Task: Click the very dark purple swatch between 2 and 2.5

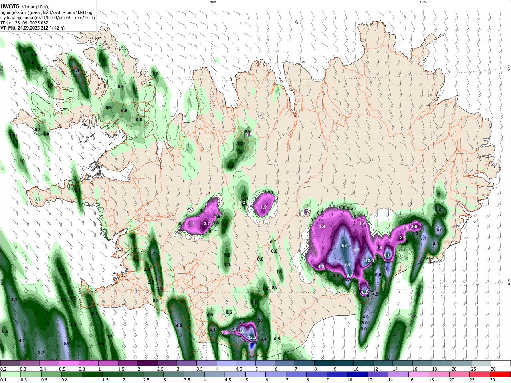Action: (147, 363)
